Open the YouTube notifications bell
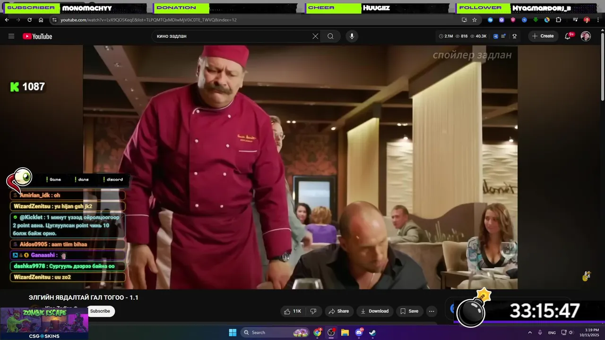The image size is (605, 340). 568,36
